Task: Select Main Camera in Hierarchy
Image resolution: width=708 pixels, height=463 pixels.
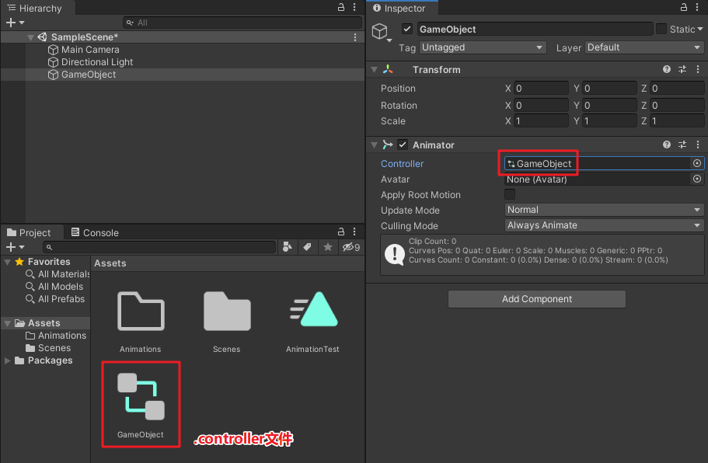Action: pyautogui.click(x=90, y=50)
